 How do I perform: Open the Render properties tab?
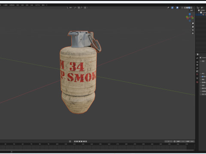click(x=197, y=62)
